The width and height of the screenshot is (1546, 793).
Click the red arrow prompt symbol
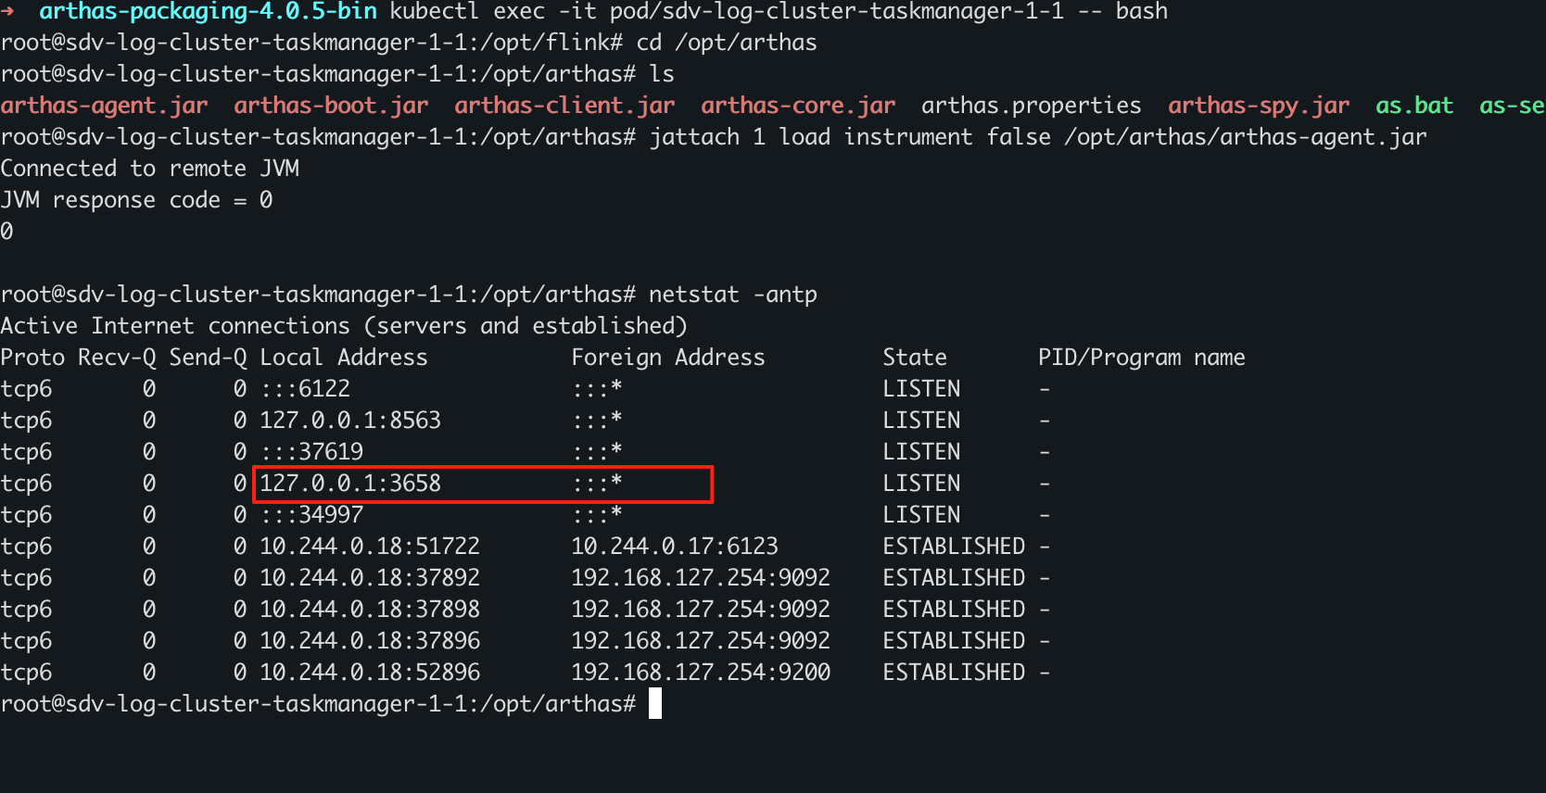click(x=8, y=11)
